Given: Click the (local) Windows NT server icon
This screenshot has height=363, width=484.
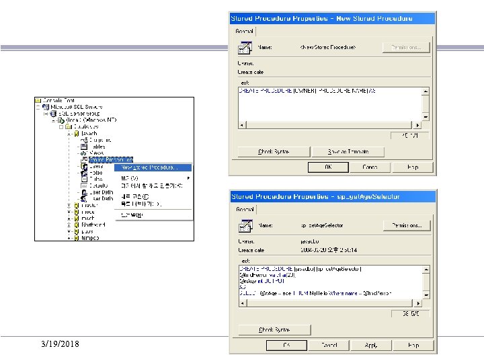Looking at the screenshot, I should (x=61, y=120).
